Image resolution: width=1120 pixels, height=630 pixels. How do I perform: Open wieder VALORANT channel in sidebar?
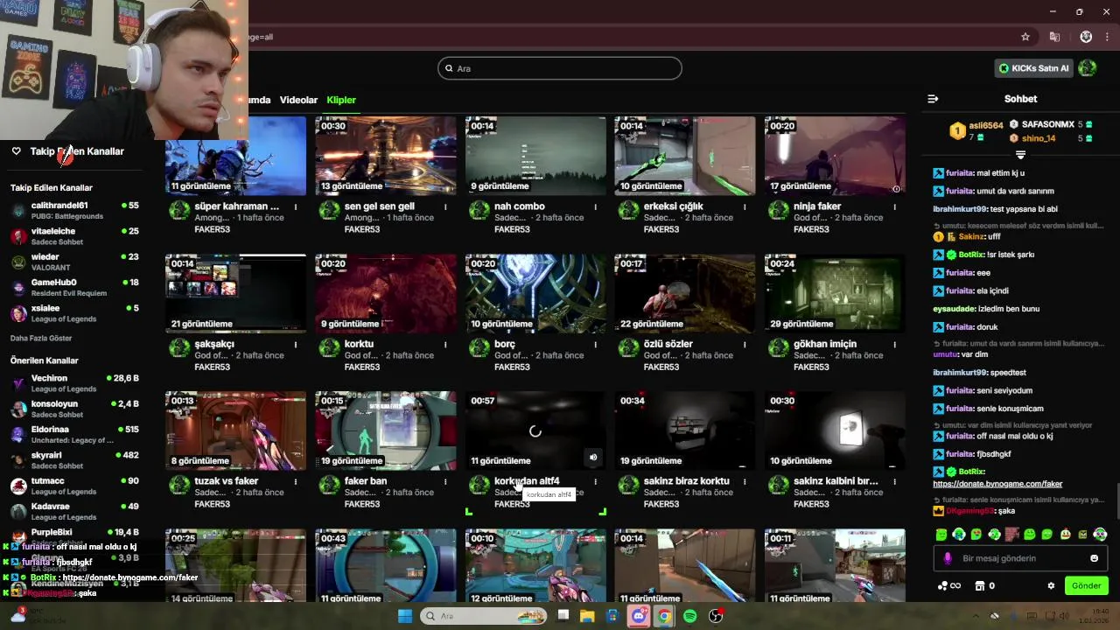click(74, 262)
